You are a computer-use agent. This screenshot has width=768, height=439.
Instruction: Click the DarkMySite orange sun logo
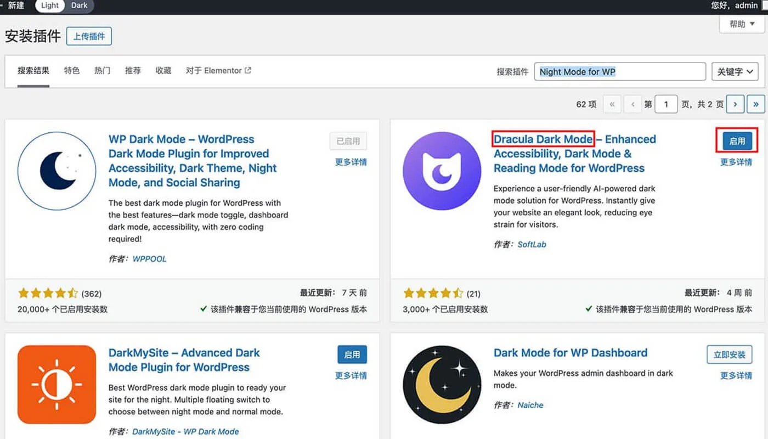click(57, 384)
